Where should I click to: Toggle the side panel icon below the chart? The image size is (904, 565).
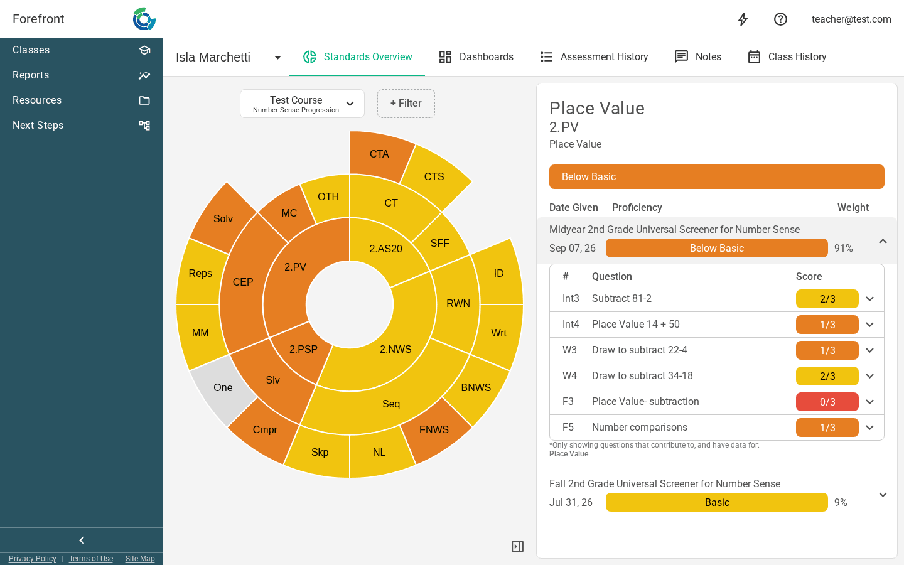517,547
